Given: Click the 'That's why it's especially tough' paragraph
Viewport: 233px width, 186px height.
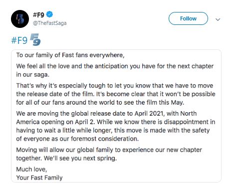Looking at the screenshot, I should pos(116,94).
